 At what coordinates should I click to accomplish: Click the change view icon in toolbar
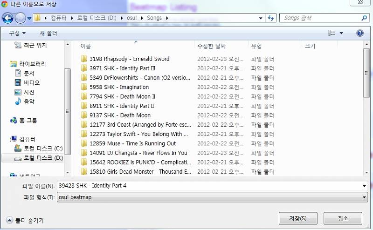(x=332, y=33)
